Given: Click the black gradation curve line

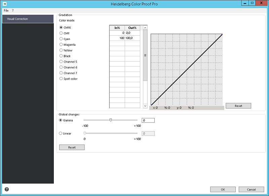Looking at the screenshot, I should [x=187, y=70].
